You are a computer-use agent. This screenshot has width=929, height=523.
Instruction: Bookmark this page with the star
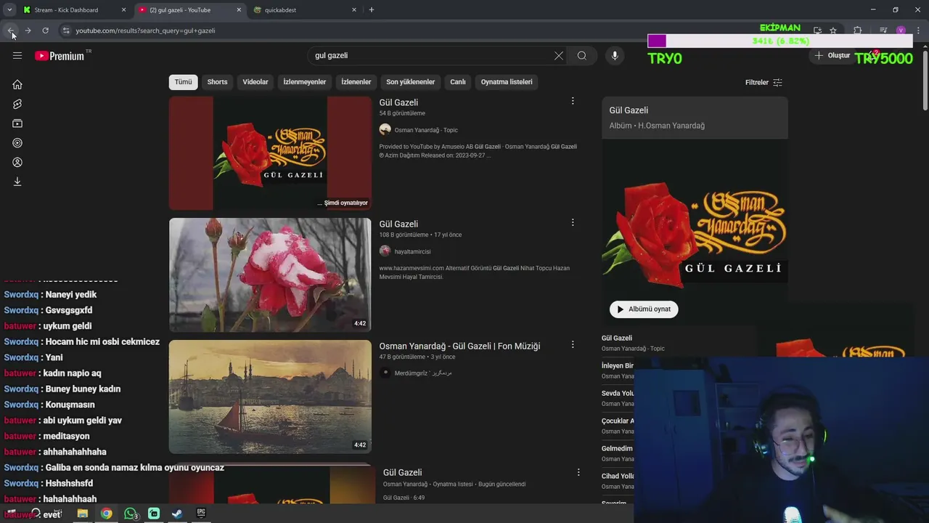click(833, 31)
